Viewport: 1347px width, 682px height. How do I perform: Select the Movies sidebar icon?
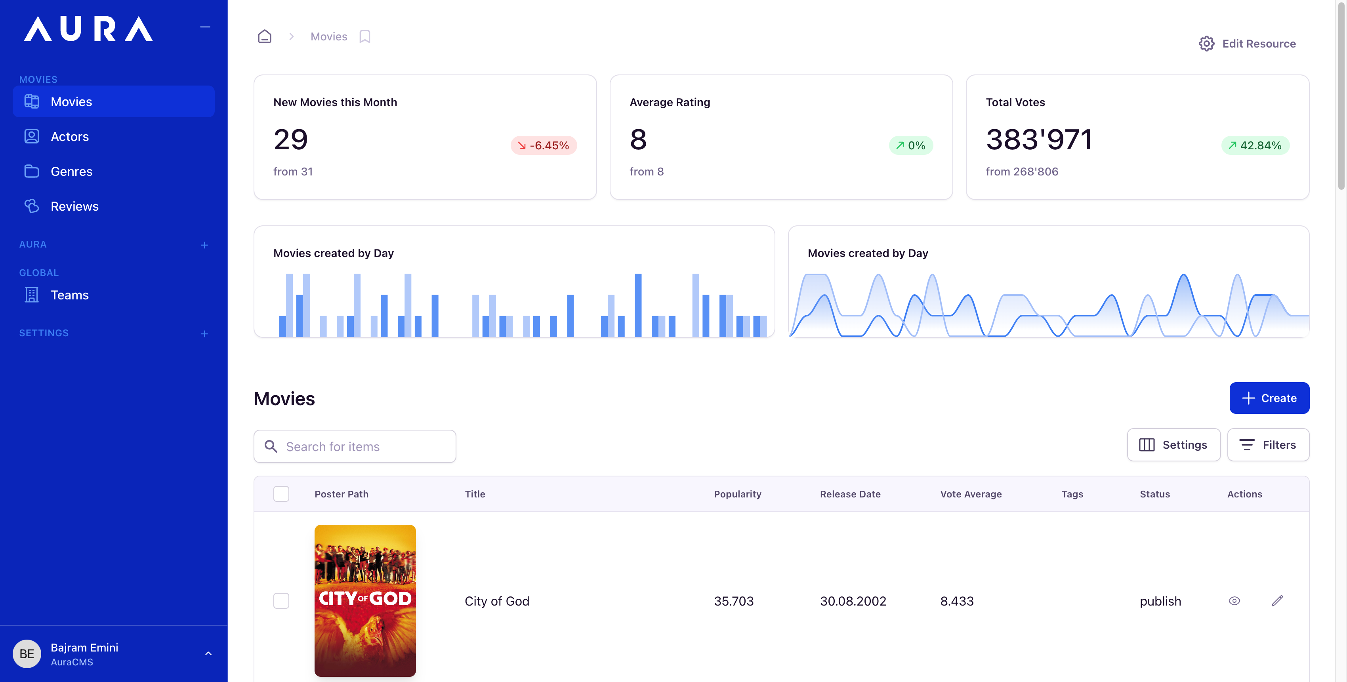pyautogui.click(x=31, y=101)
